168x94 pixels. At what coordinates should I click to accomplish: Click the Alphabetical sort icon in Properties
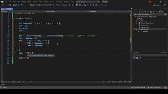[137, 58]
